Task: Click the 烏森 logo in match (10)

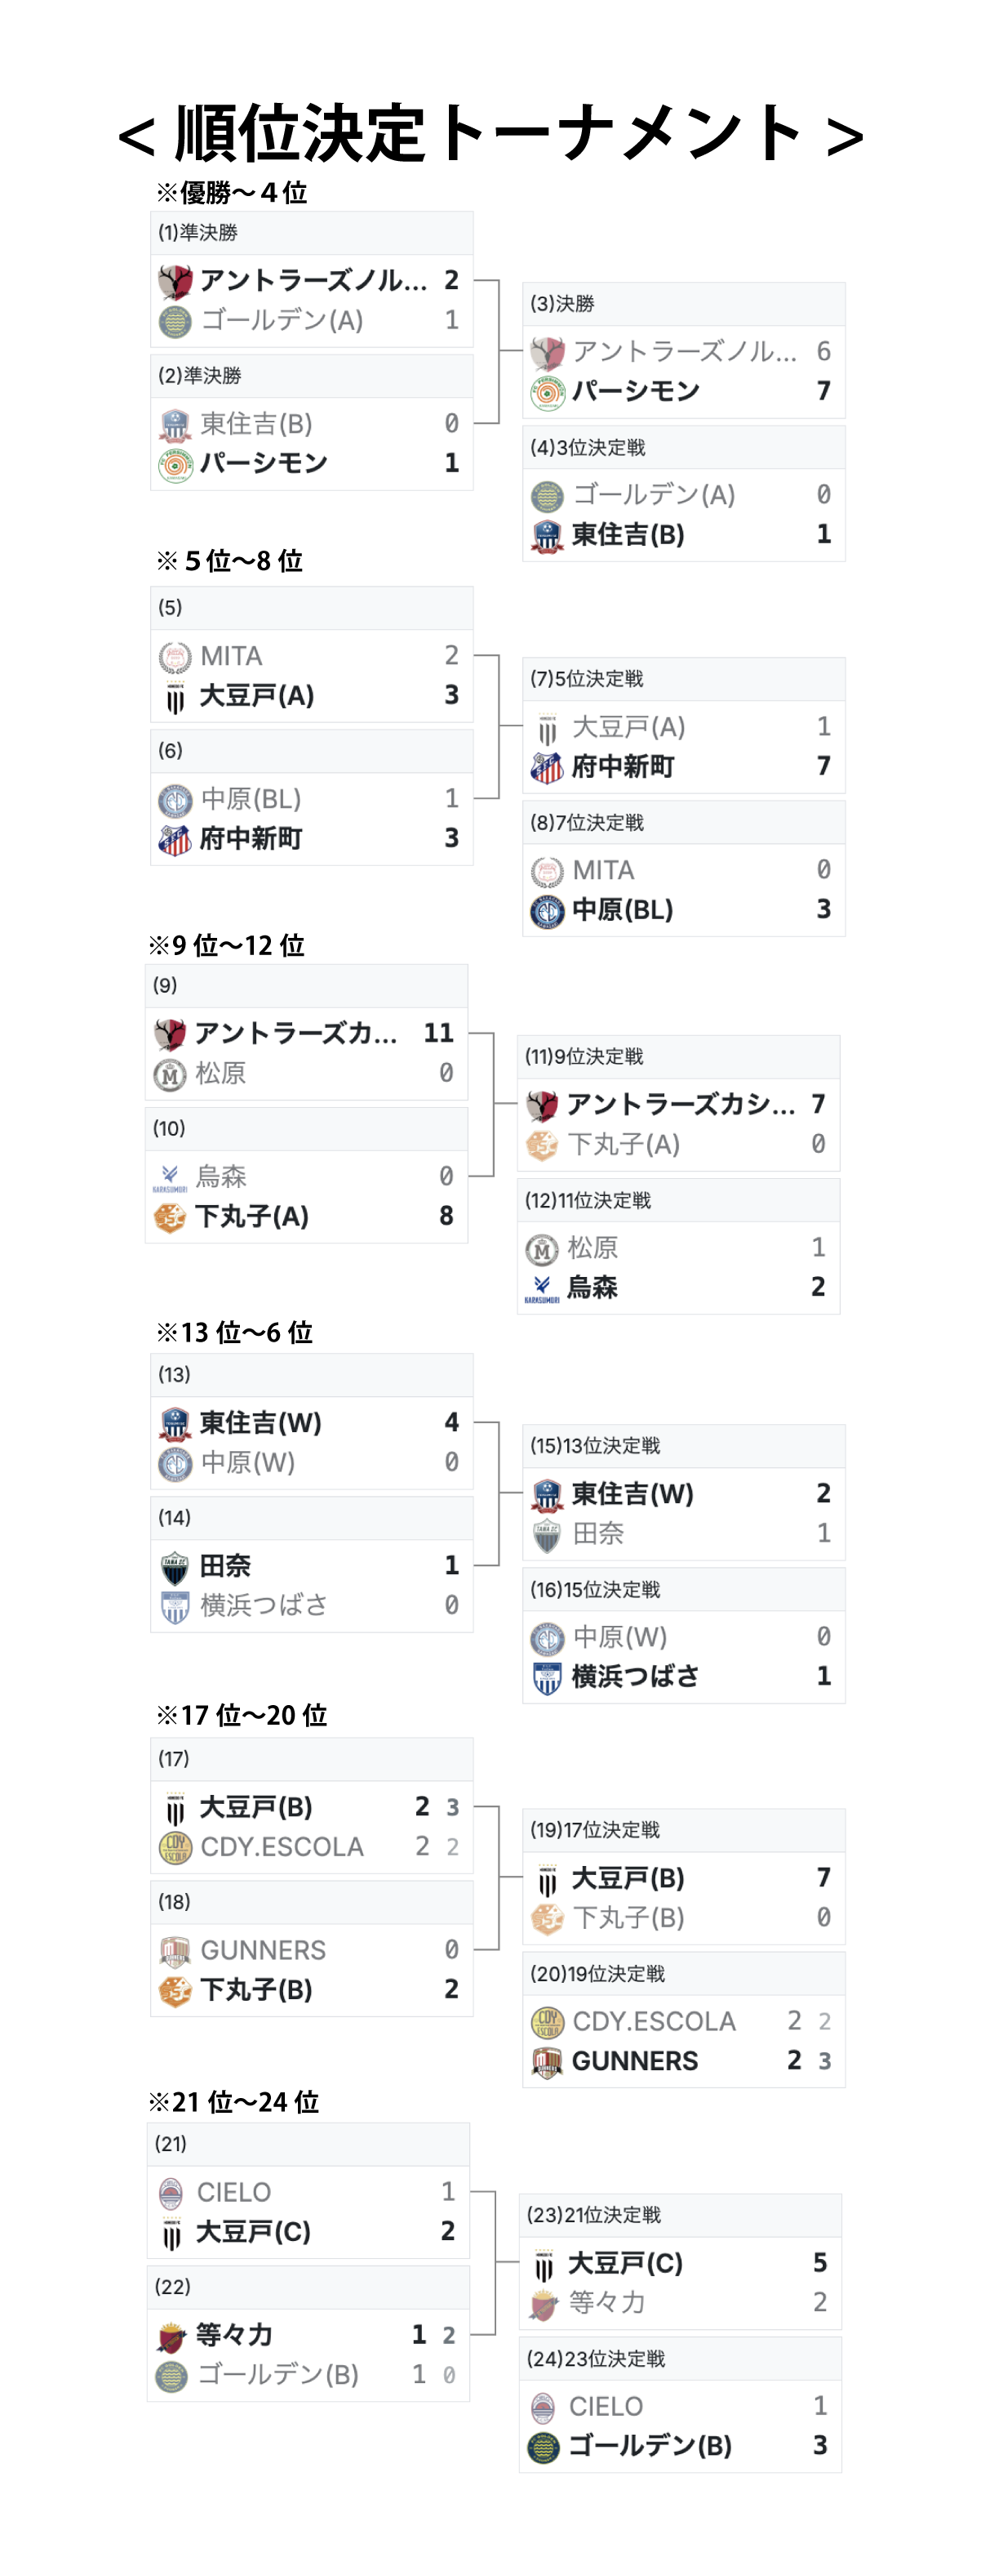Action: point(170,1177)
